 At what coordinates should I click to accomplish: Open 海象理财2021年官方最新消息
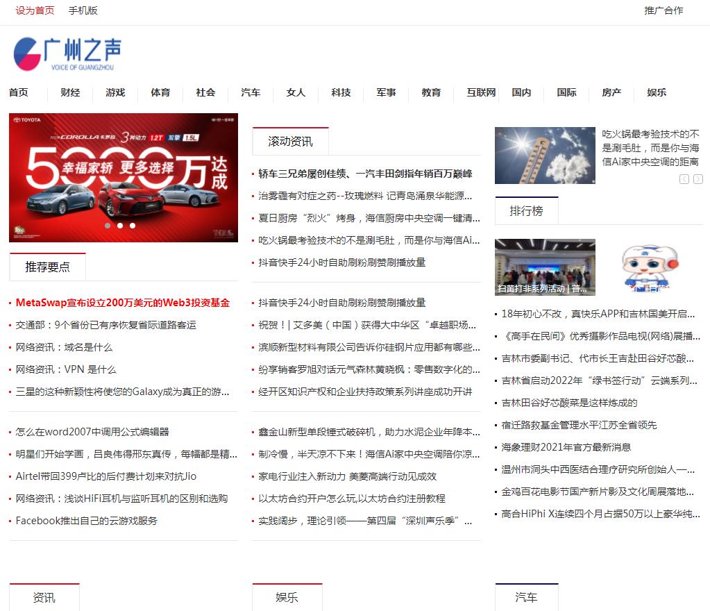(x=566, y=447)
